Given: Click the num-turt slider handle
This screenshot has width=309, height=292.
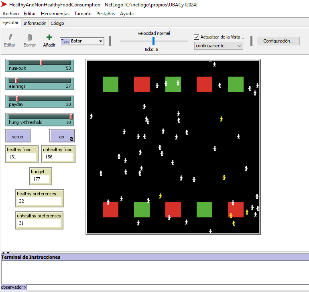Looking at the screenshot, I should point(41,63).
